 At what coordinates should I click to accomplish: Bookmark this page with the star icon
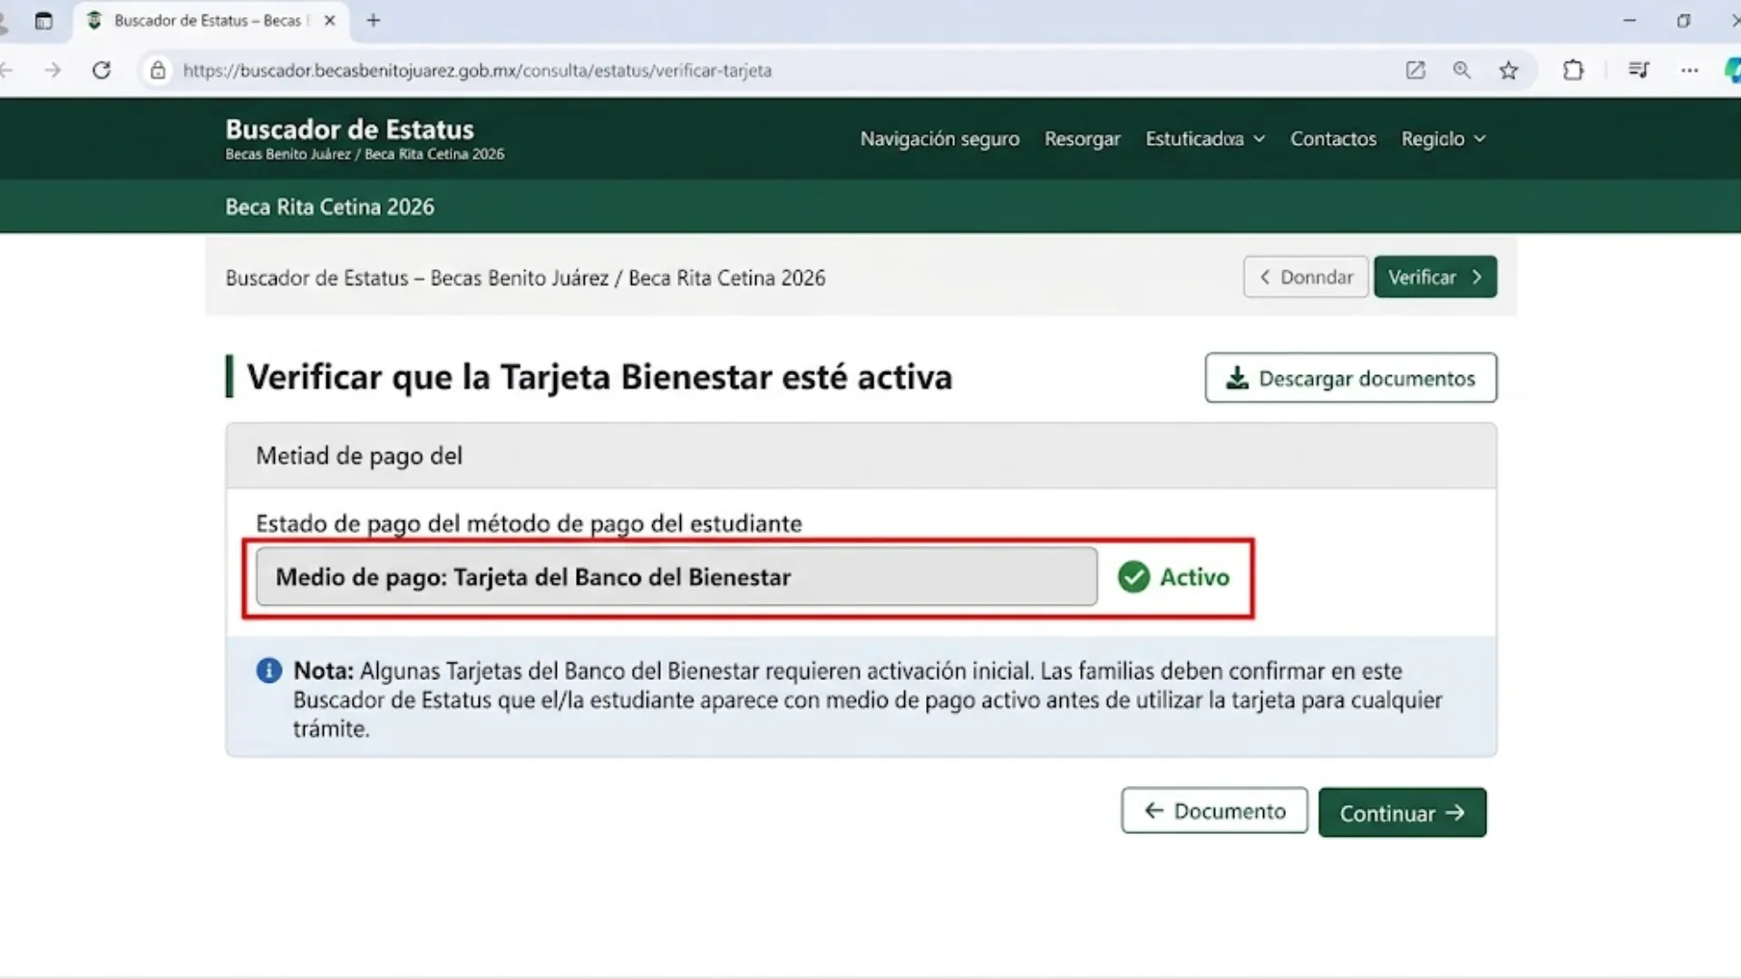coord(1508,70)
